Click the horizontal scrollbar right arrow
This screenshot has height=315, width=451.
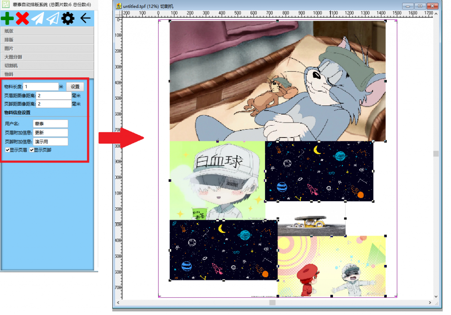point(430,302)
